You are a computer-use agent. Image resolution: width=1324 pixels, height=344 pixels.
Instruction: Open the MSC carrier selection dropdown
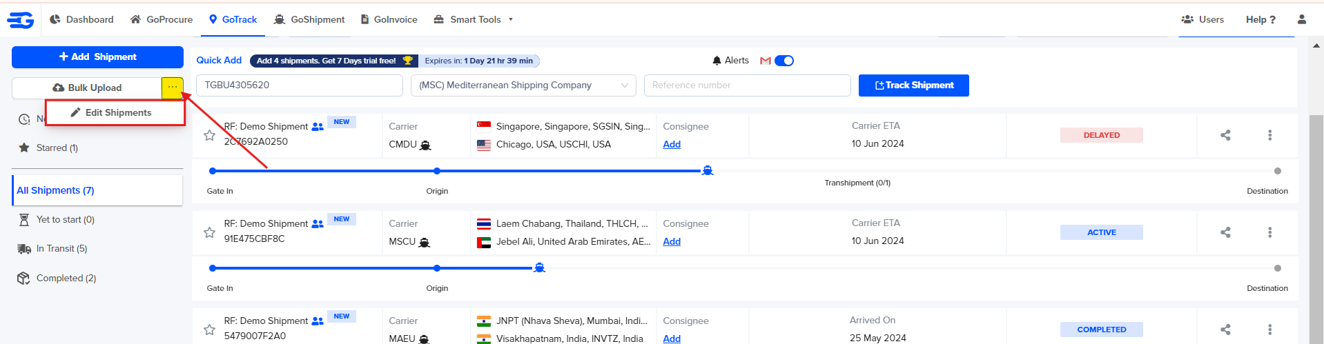click(x=524, y=85)
